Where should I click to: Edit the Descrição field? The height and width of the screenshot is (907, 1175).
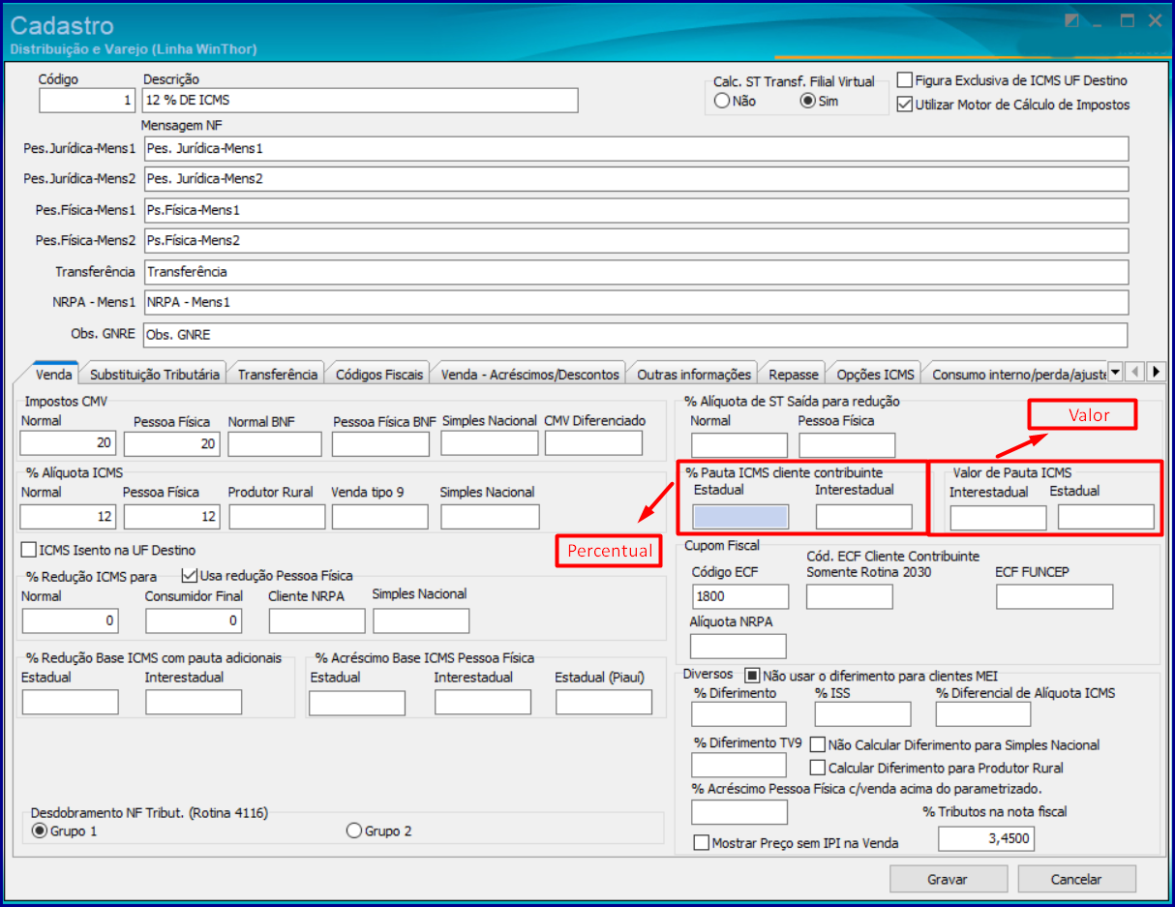[x=360, y=100]
